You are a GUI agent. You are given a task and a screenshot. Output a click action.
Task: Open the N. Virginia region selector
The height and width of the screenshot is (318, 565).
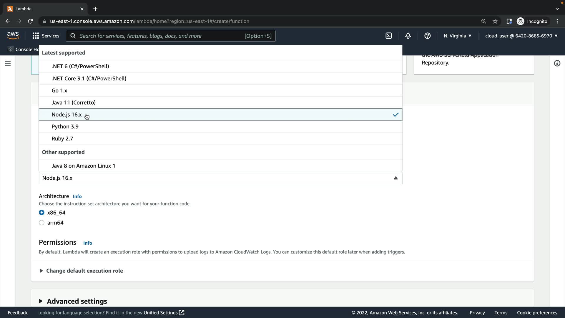(x=457, y=36)
